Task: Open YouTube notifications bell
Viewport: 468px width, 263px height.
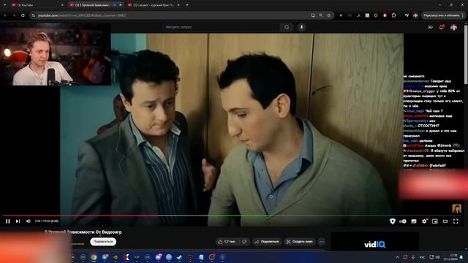Action: click(x=442, y=27)
